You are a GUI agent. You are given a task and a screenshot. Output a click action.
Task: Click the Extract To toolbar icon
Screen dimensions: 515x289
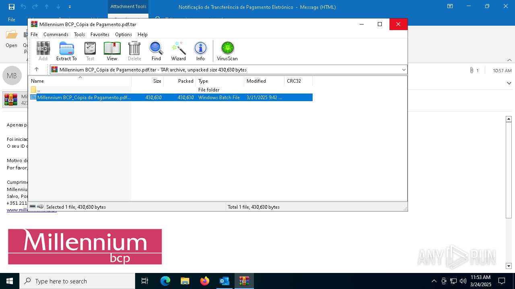pos(66,51)
